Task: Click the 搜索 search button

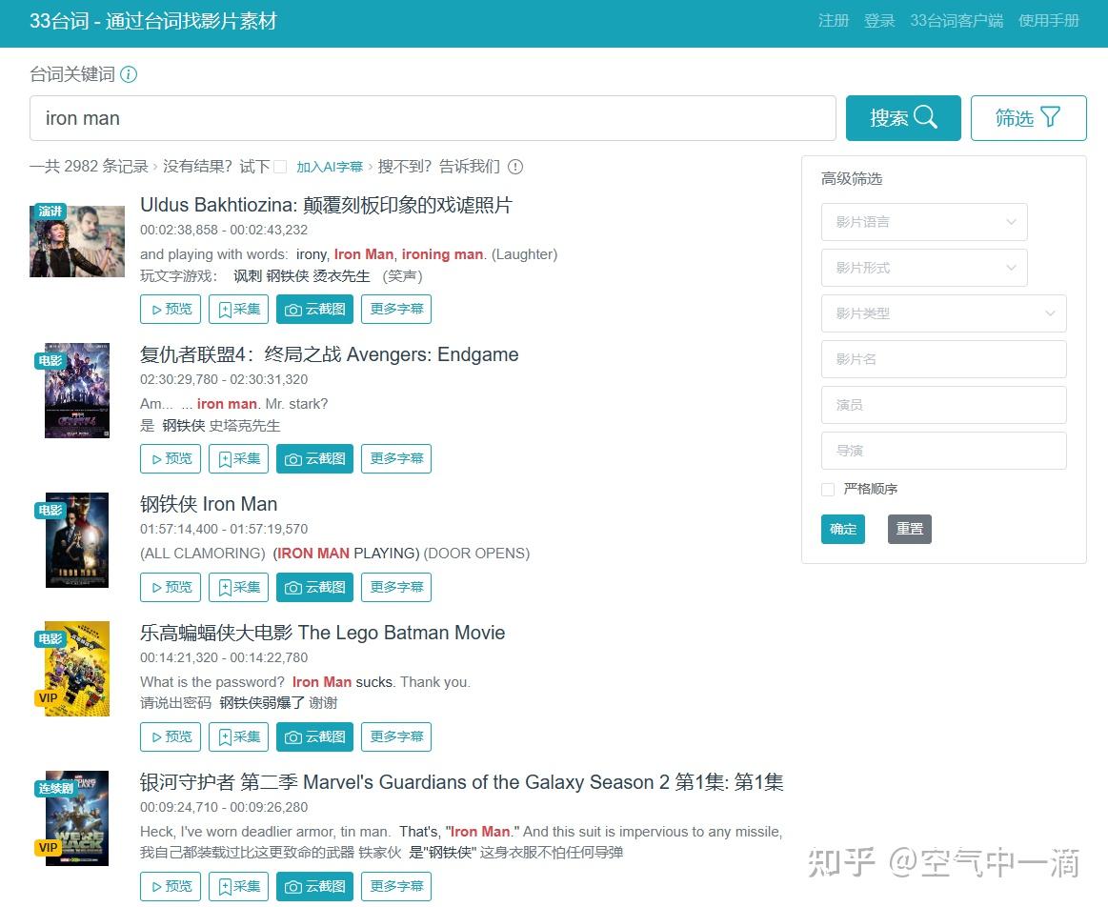Action: [x=903, y=118]
